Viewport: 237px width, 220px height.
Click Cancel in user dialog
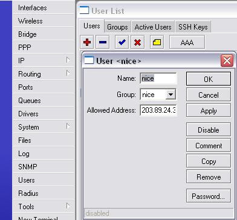[x=209, y=95]
